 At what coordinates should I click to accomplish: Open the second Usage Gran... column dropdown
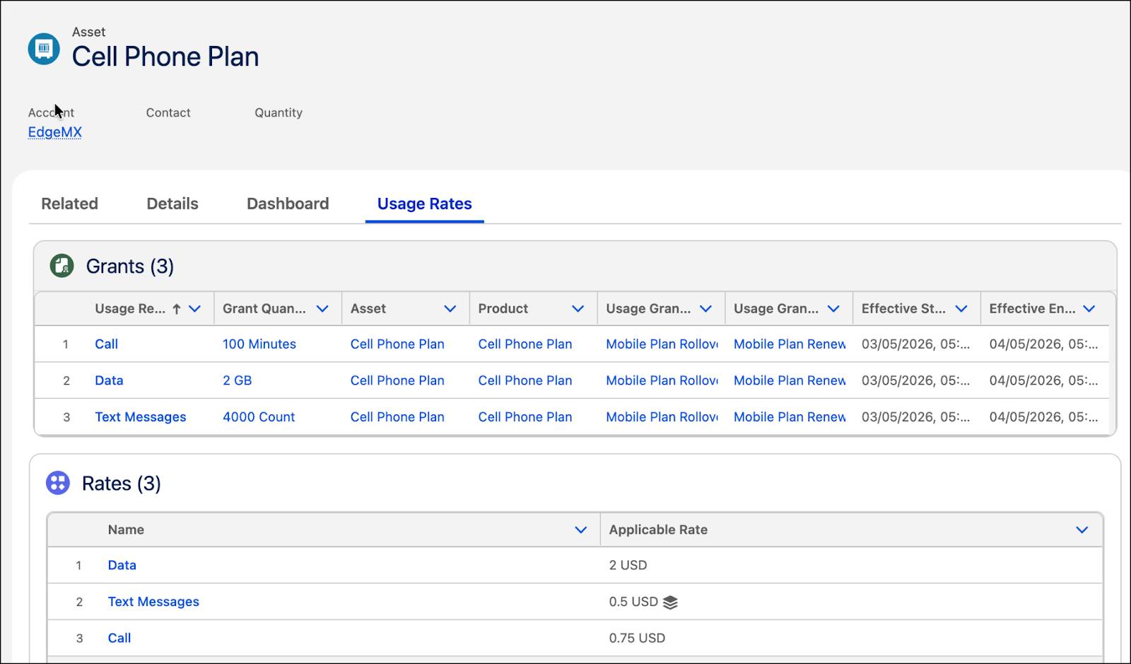(x=833, y=308)
